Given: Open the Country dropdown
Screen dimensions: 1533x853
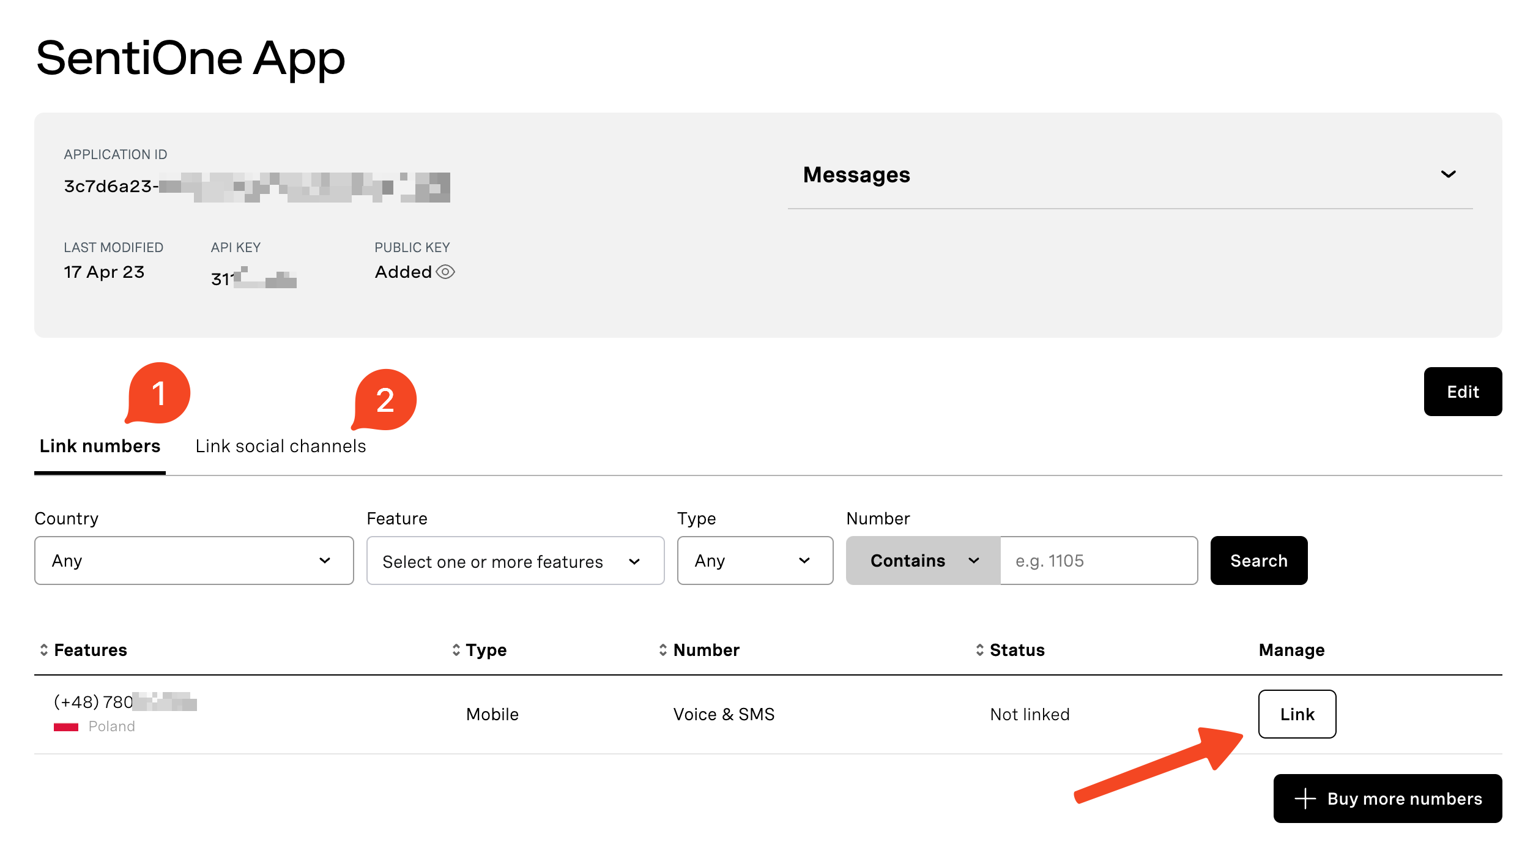Looking at the screenshot, I should (x=194, y=561).
